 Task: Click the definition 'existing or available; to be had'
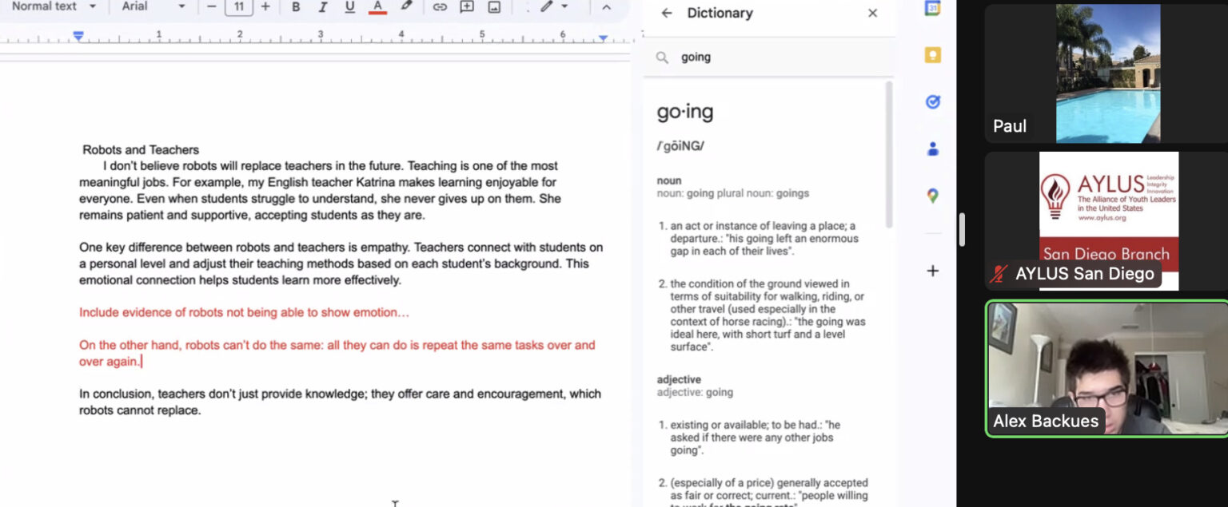[756, 438]
